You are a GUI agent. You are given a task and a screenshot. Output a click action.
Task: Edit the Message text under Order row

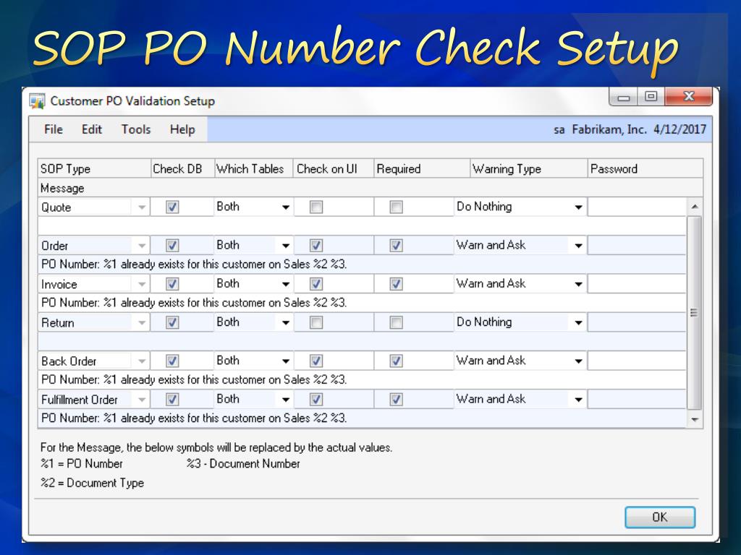pos(362,264)
